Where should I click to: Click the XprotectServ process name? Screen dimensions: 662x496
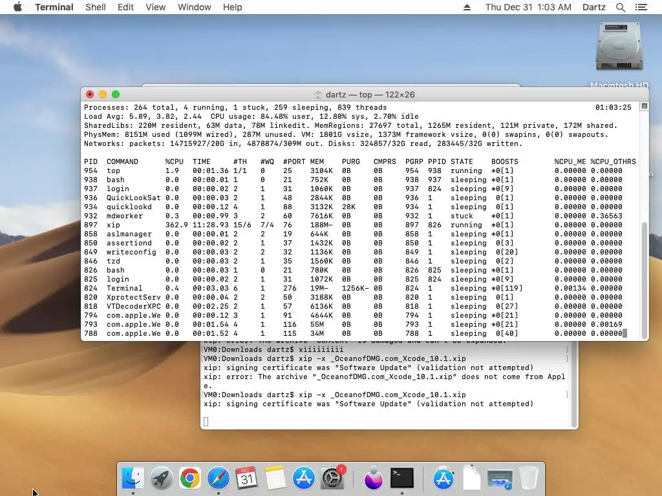point(133,297)
